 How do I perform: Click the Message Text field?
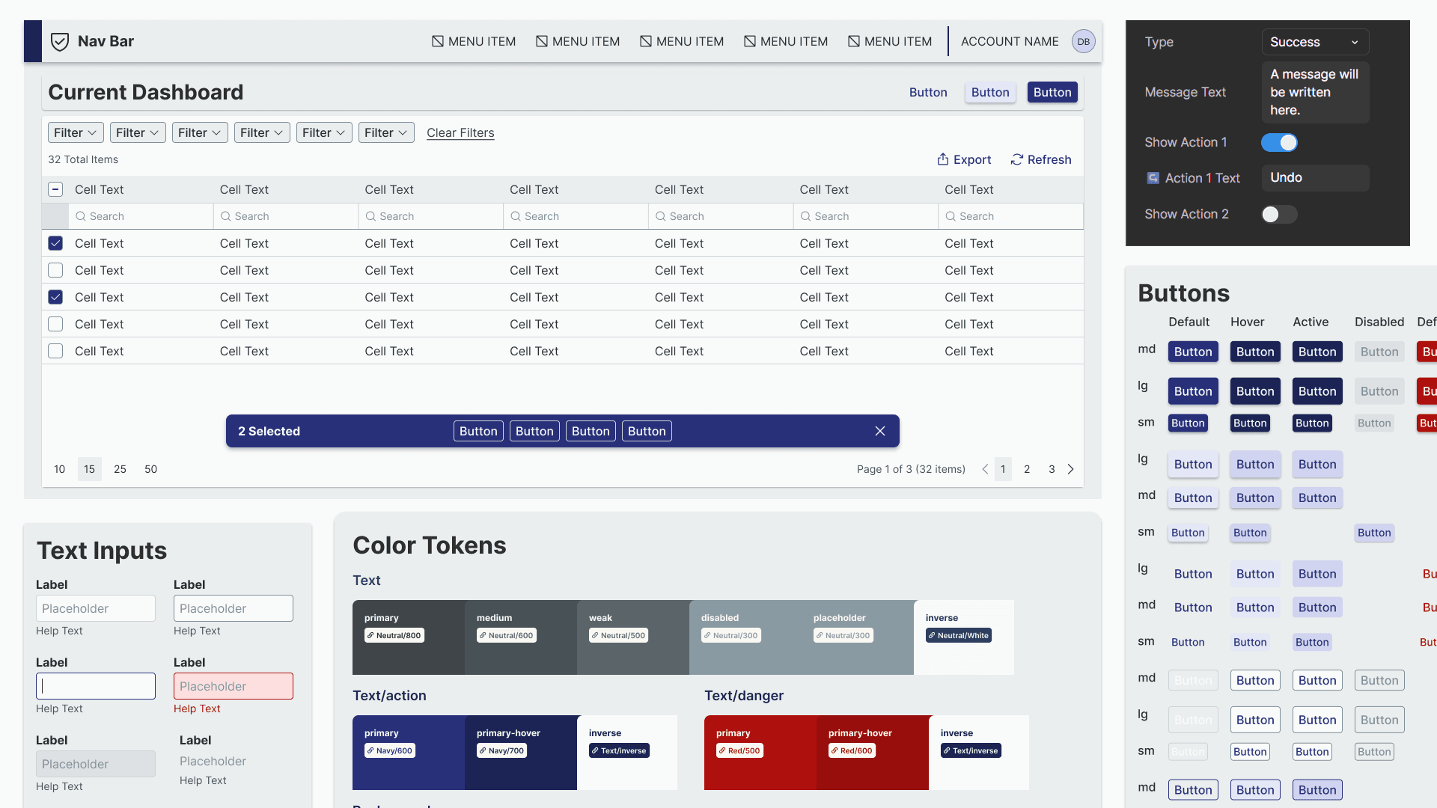point(1315,92)
